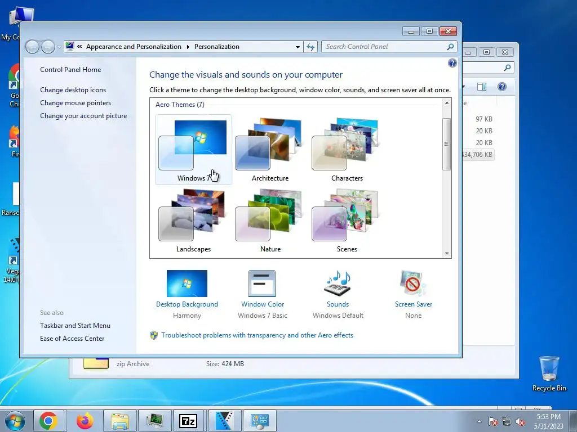Pick the Scenes theme
577x432 pixels.
(347, 220)
